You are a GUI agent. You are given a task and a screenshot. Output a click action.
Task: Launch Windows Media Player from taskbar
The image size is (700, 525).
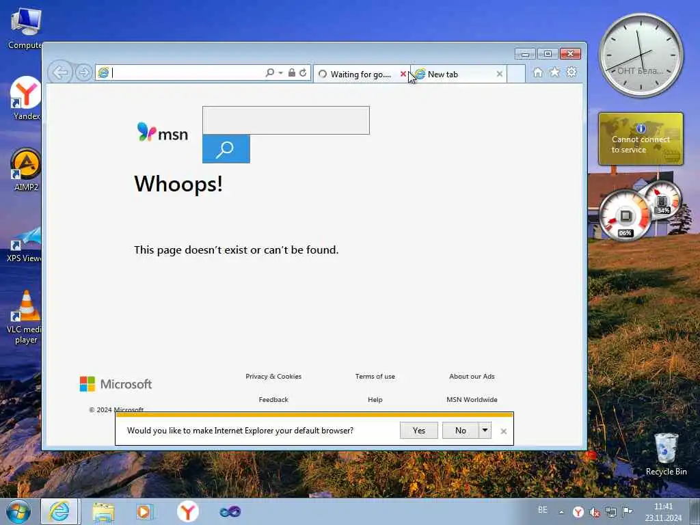(144, 512)
